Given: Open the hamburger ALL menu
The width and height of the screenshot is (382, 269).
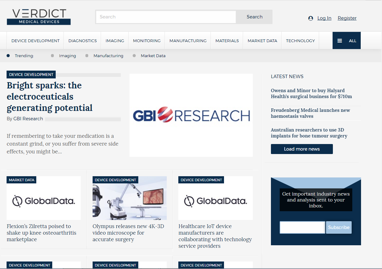Looking at the screenshot, I should (346, 41).
